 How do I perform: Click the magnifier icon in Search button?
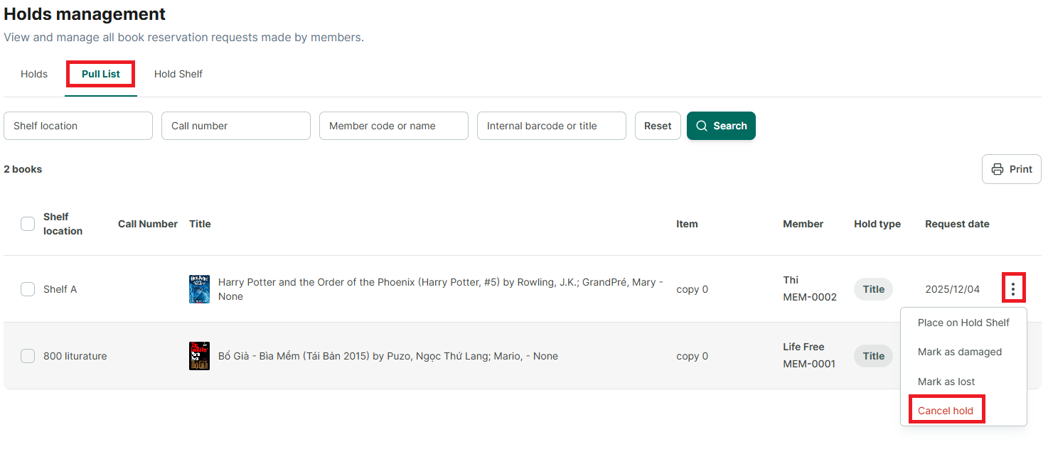tap(702, 126)
